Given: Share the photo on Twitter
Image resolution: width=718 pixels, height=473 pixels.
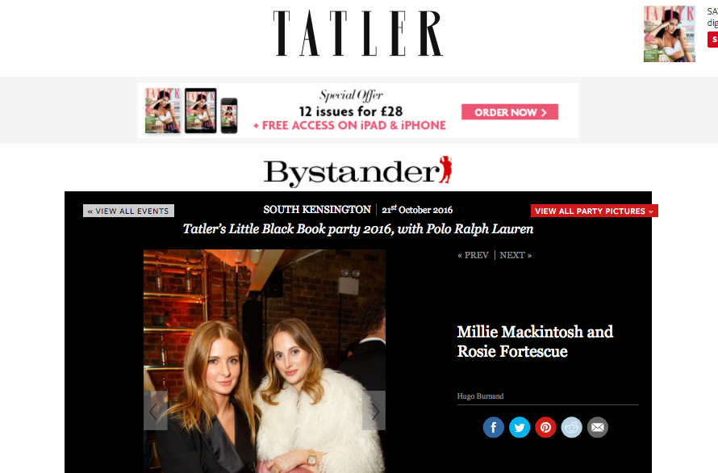Looking at the screenshot, I should click(x=520, y=427).
